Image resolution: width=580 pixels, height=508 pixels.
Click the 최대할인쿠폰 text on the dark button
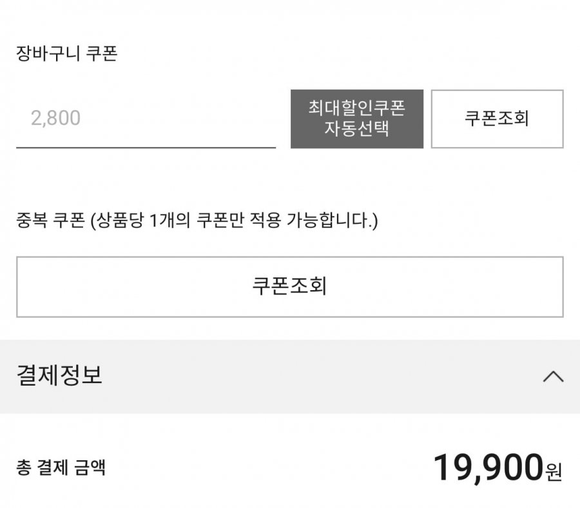click(x=356, y=108)
